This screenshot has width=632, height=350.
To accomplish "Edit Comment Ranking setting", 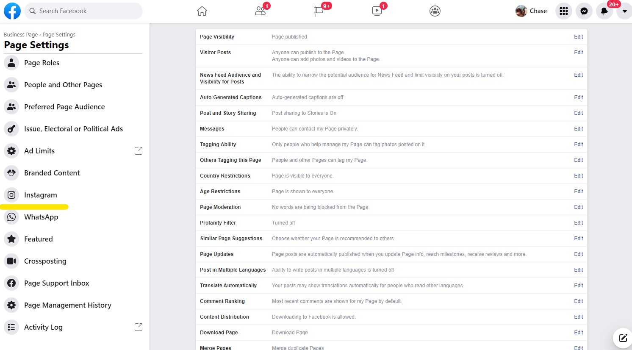I will point(579,301).
